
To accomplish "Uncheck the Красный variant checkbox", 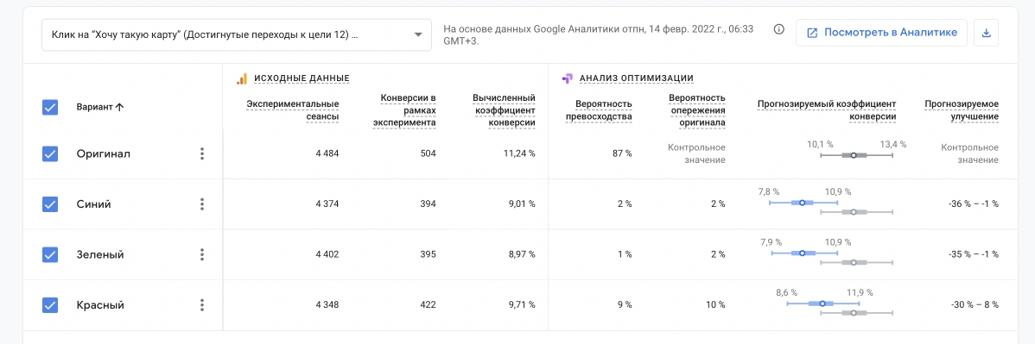I will pos(50,305).
